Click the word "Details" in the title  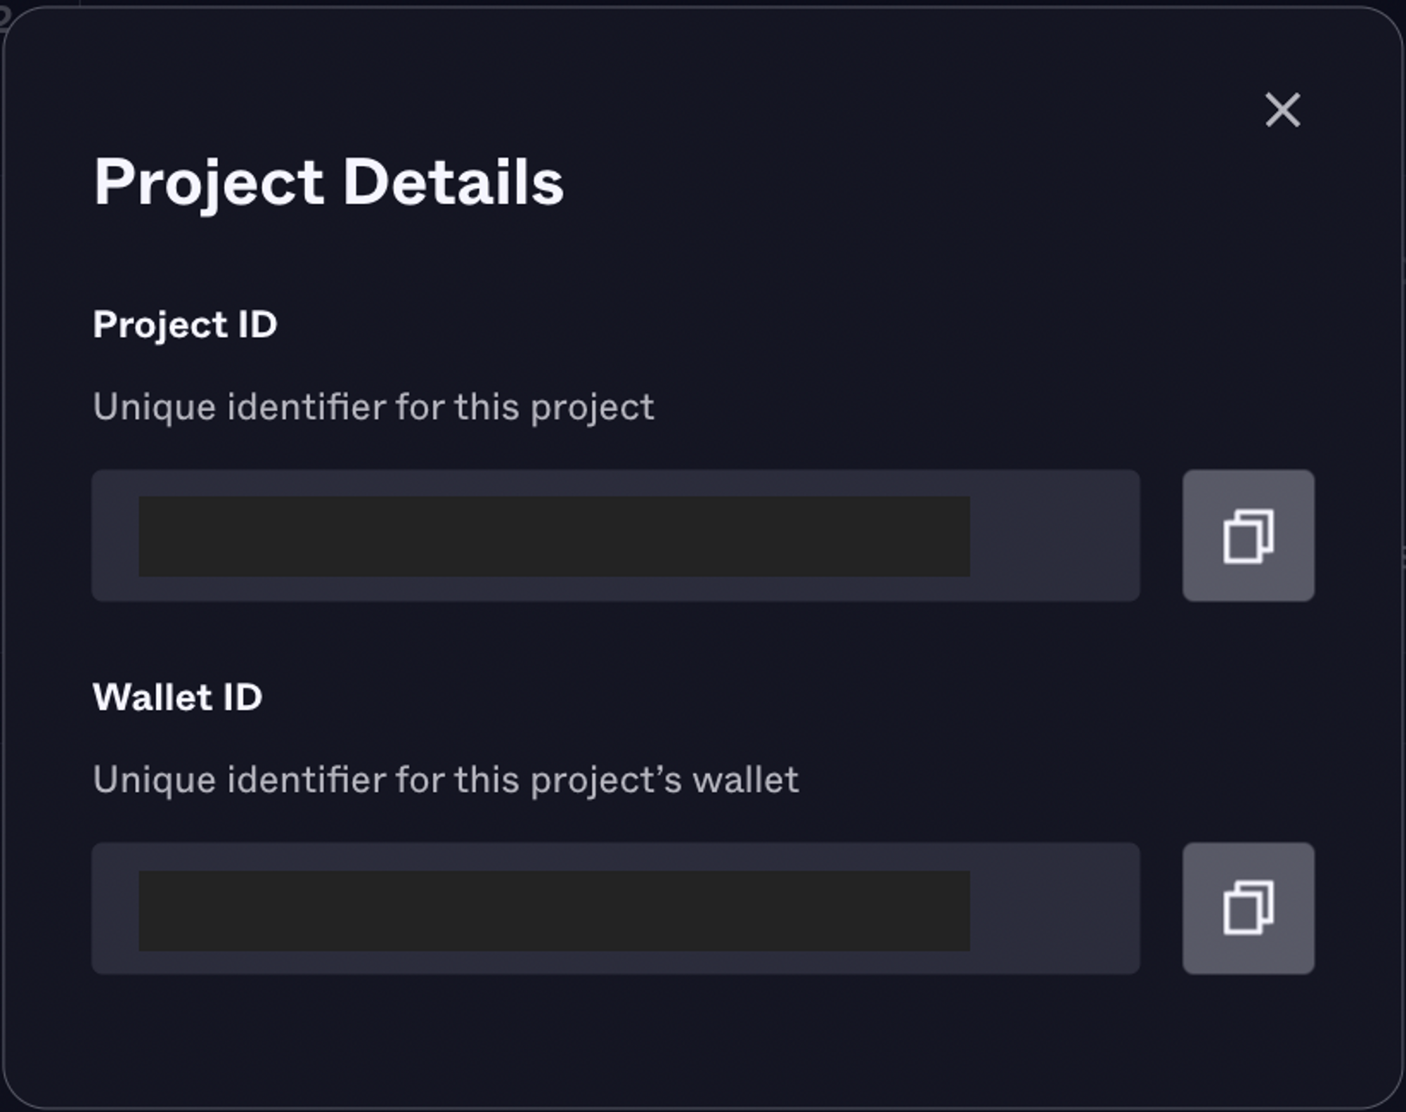tap(453, 182)
